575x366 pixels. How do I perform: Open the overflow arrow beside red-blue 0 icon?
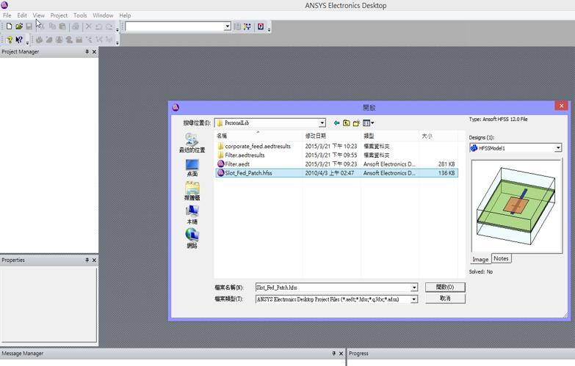tap(270, 29)
